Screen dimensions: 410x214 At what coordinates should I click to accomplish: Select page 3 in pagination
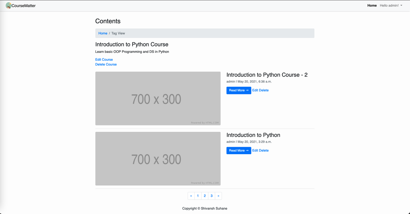tap(211, 196)
